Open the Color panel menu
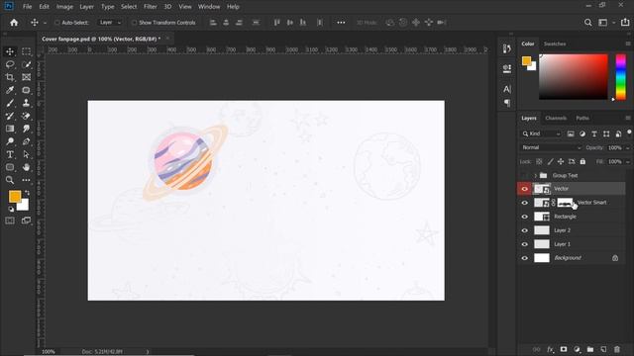Viewport: 634px width, 356px height. click(x=628, y=44)
